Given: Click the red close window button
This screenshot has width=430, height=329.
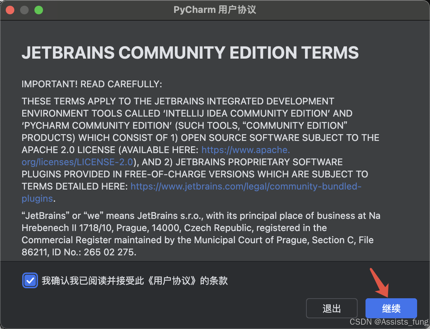Looking at the screenshot, I should [10, 10].
